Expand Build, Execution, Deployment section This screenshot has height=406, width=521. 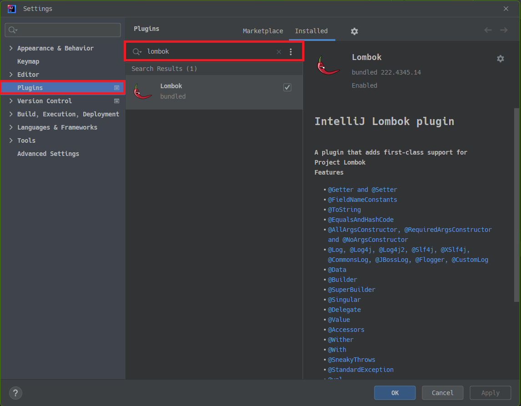point(11,114)
